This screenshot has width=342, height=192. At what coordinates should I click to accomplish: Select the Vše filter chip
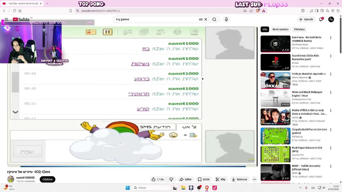pos(265,29)
